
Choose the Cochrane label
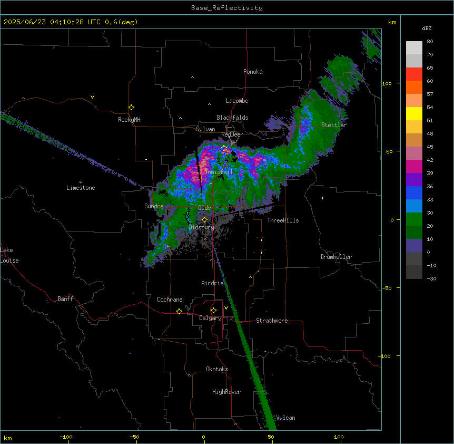(170, 300)
